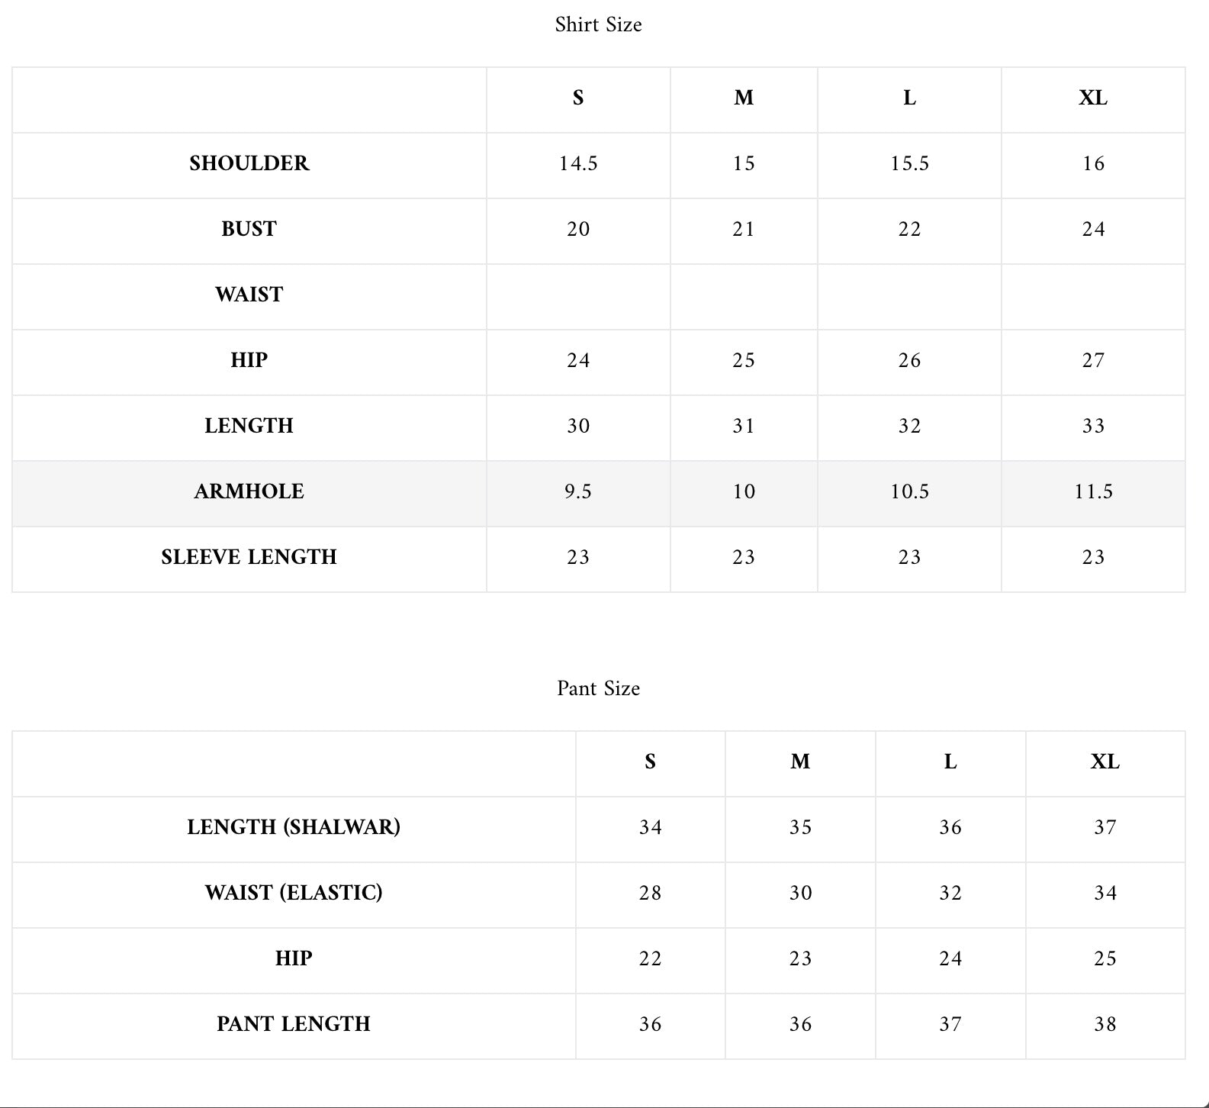Select the S column header in pant table
Viewport: 1209px width, 1108px height.
(x=650, y=762)
